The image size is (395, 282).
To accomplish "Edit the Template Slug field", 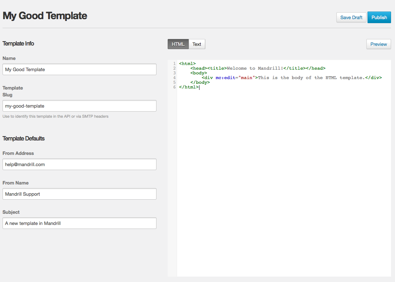I will (x=80, y=106).
